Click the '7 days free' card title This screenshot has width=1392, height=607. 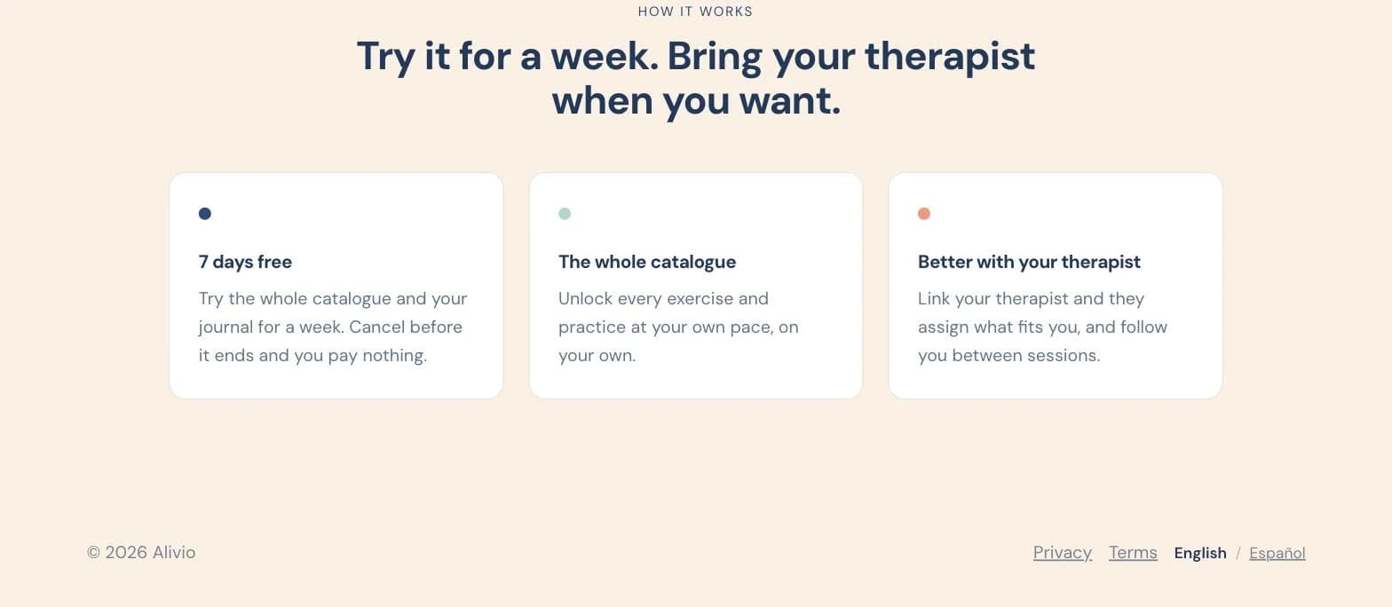(x=245, y=262)
